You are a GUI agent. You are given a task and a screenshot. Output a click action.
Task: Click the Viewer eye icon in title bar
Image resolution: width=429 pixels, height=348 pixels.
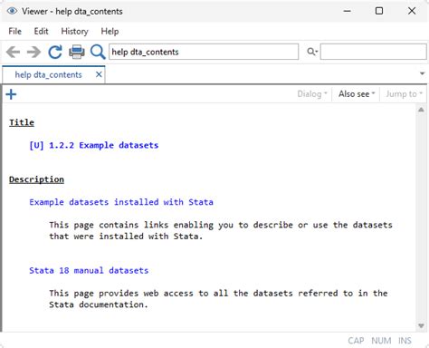[x=12, y=11]
